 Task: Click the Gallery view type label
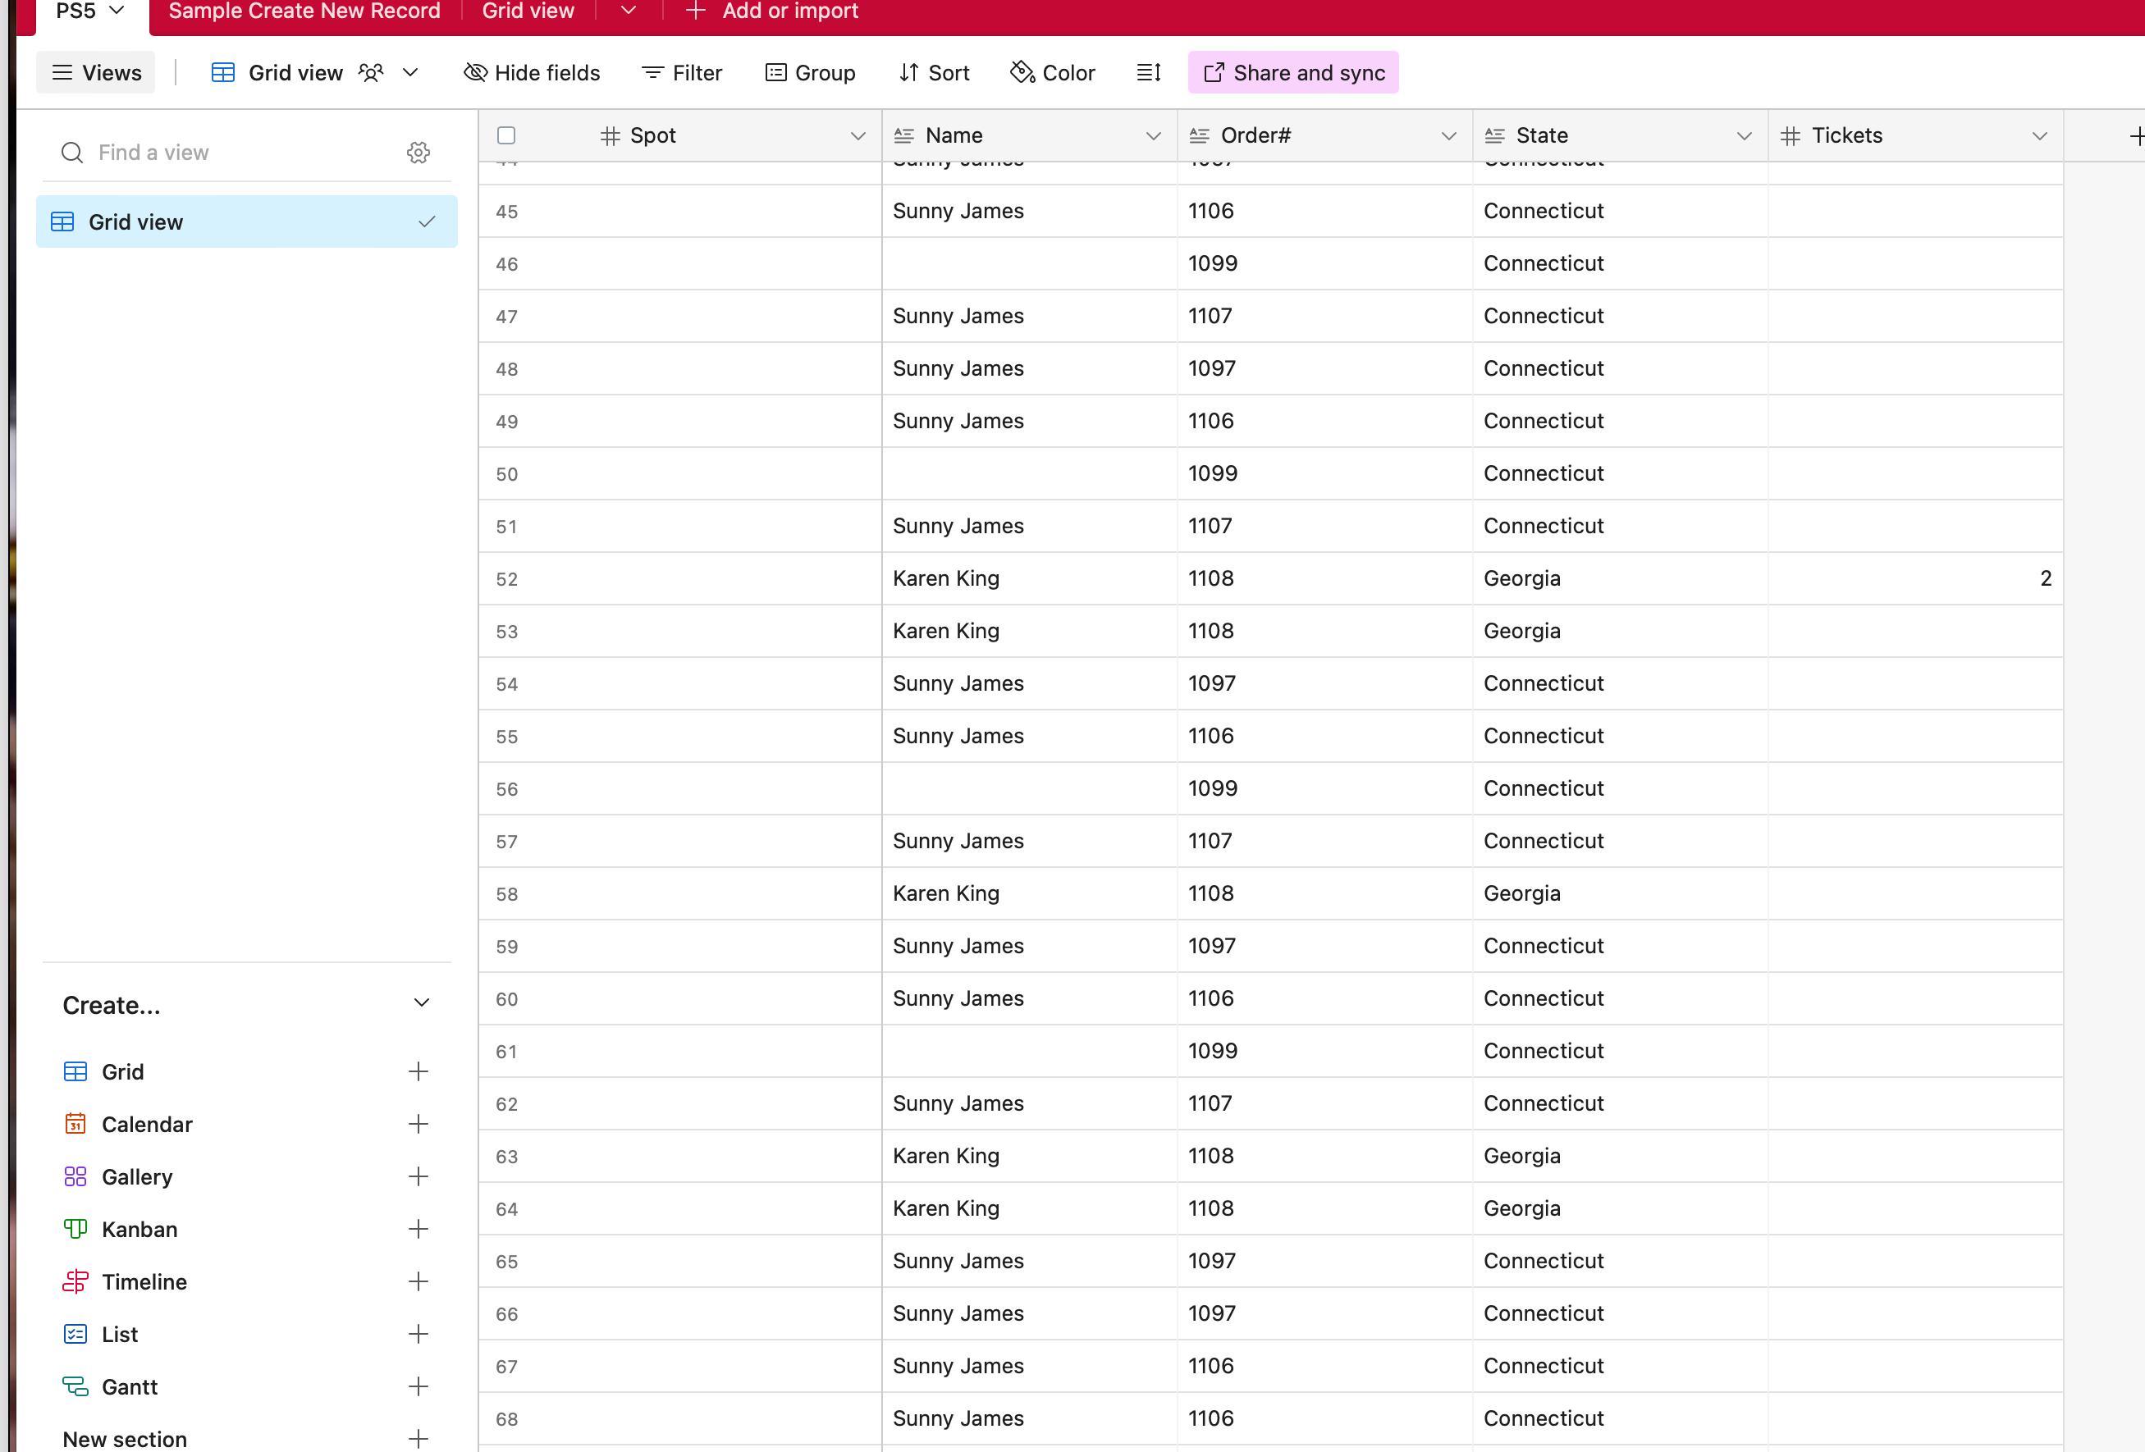pyautogui.click(x=136, y=1177)
